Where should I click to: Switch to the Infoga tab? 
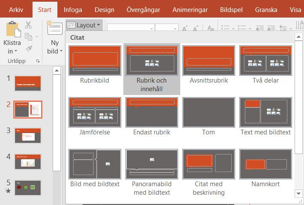[73, 10]
